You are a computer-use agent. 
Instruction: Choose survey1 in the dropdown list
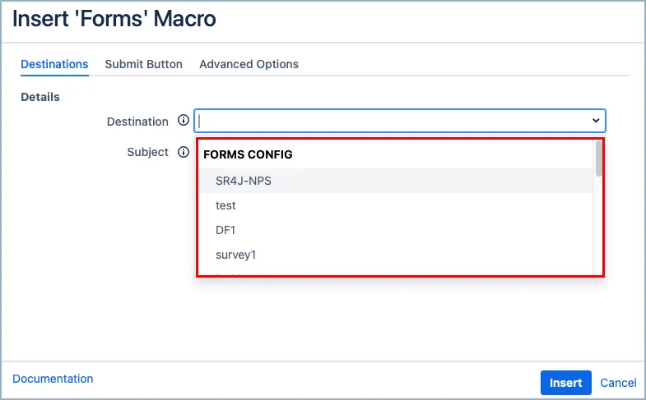tap(396, 255)
